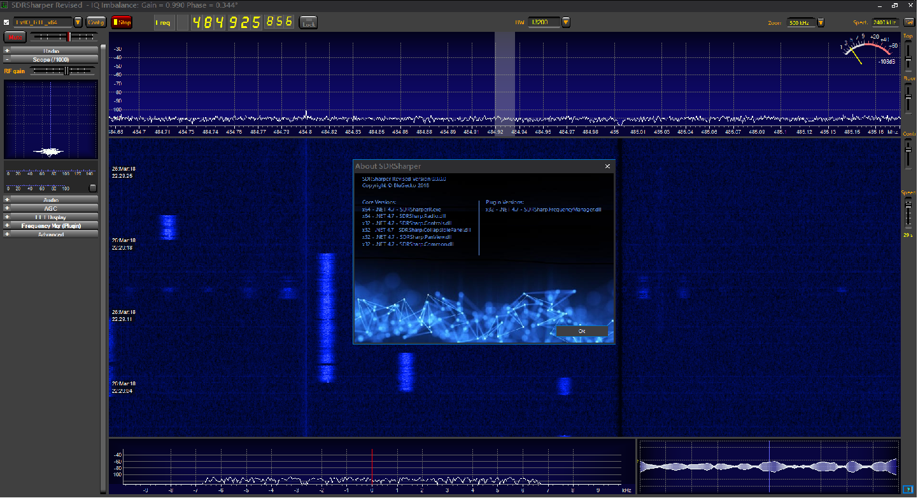Viewport: 918px width, 498px height.
Task: Click the S-meter signal gauge
Action: click(868, 50)
